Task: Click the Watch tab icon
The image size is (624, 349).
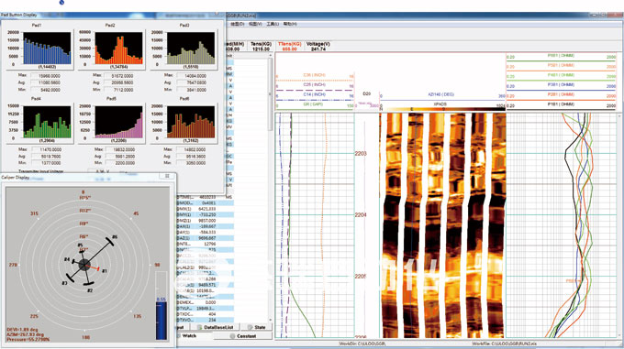Action: 178,336
